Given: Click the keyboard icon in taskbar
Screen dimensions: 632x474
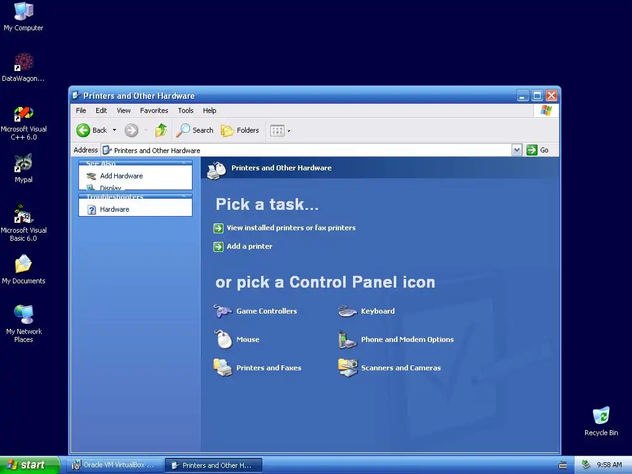Looking at the screenshot, I should 563,465.
